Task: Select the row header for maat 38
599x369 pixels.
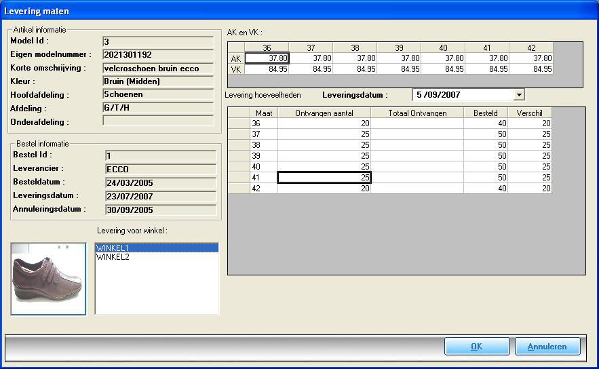Action: [x=239, y=145]
